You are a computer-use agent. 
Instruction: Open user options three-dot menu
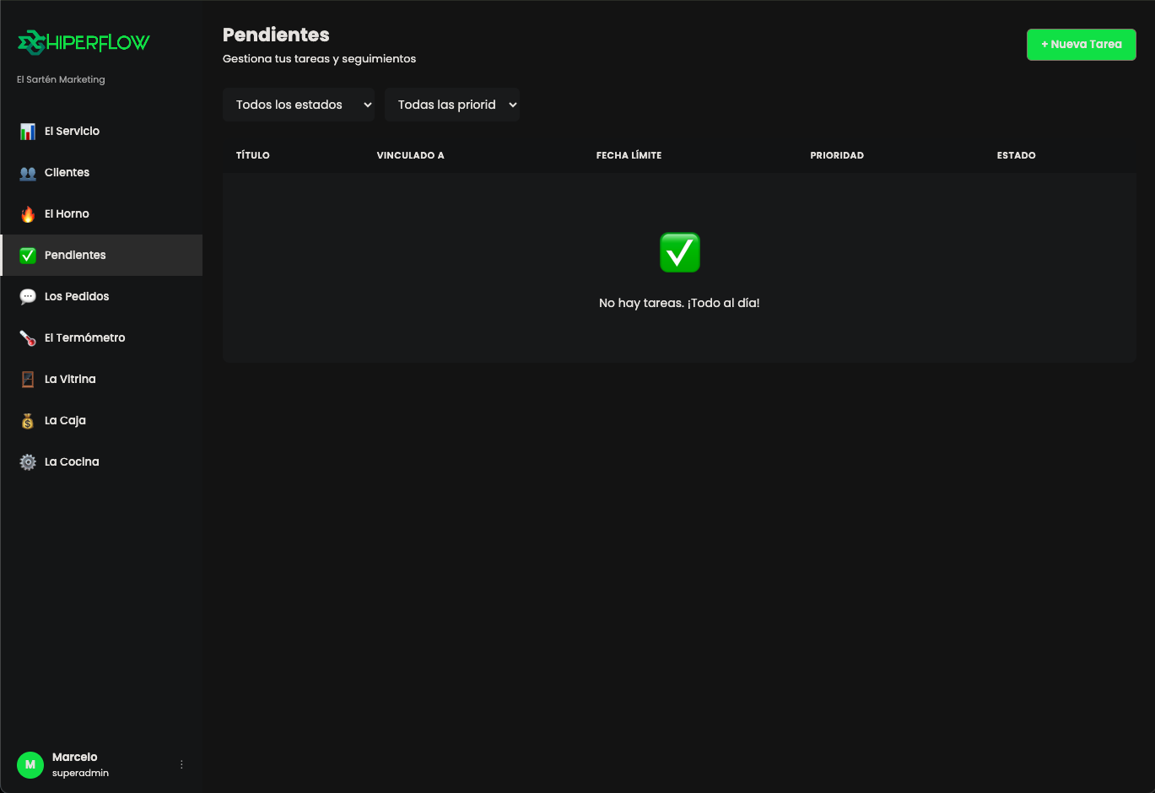(x=181, y=764)
